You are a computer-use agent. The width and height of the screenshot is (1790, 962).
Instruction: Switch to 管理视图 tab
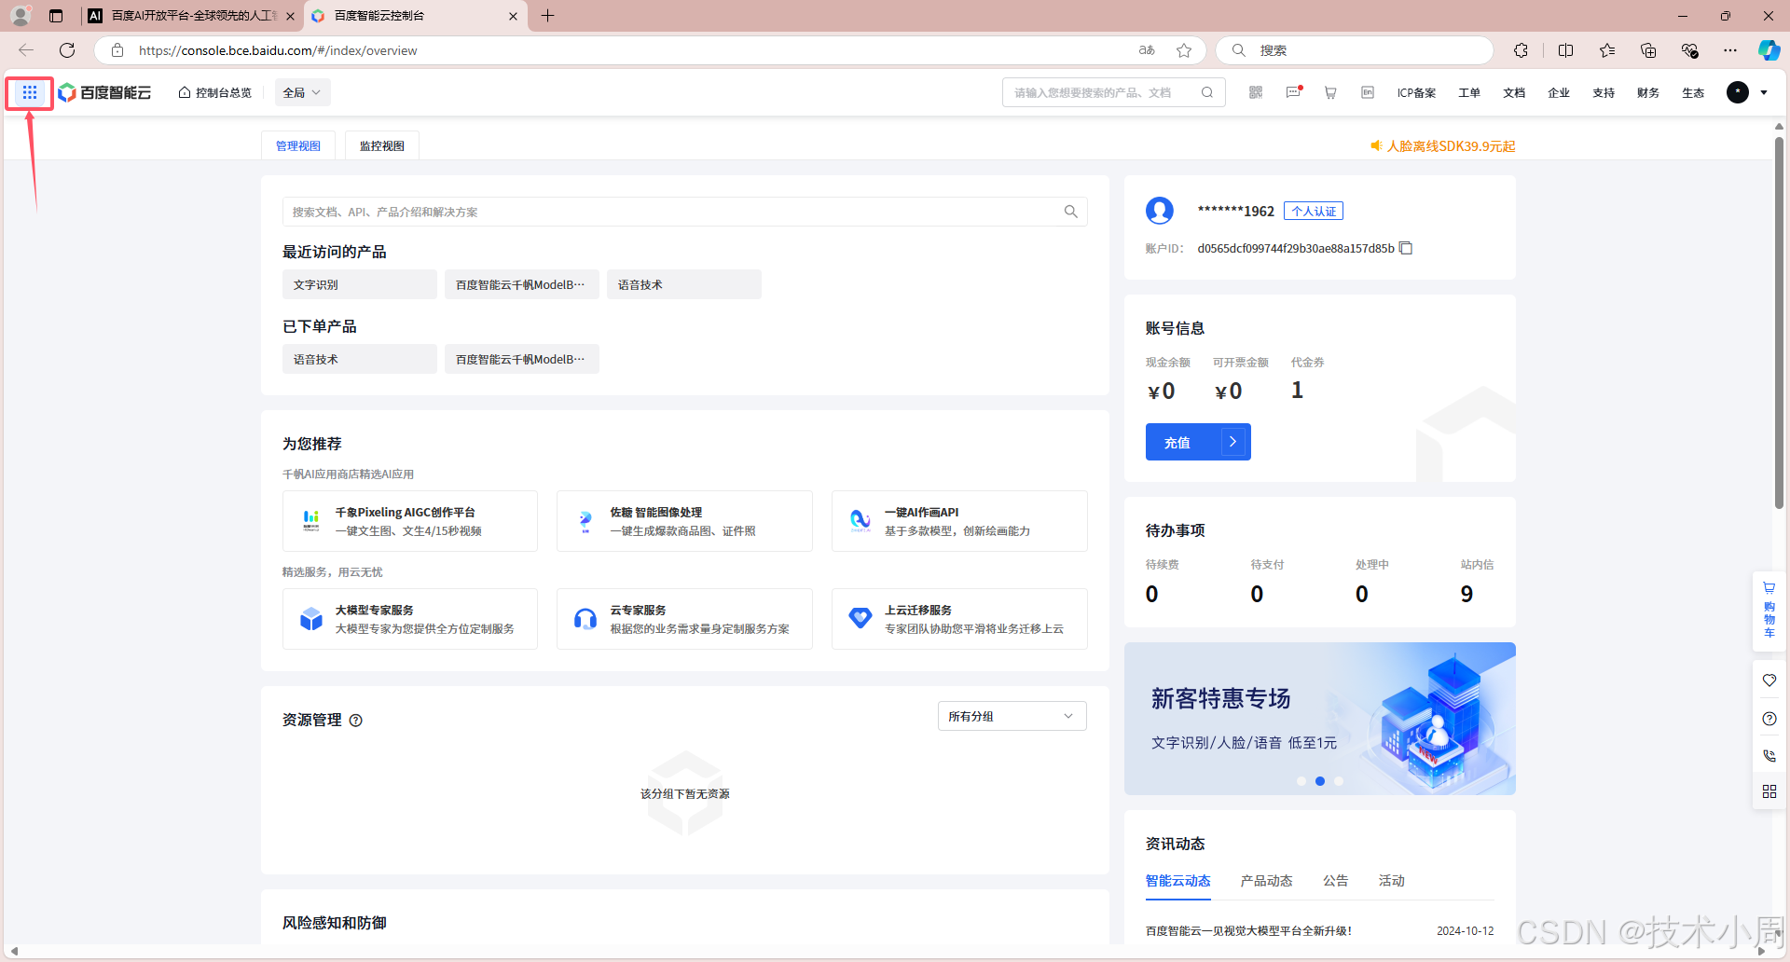pos(298,145)
